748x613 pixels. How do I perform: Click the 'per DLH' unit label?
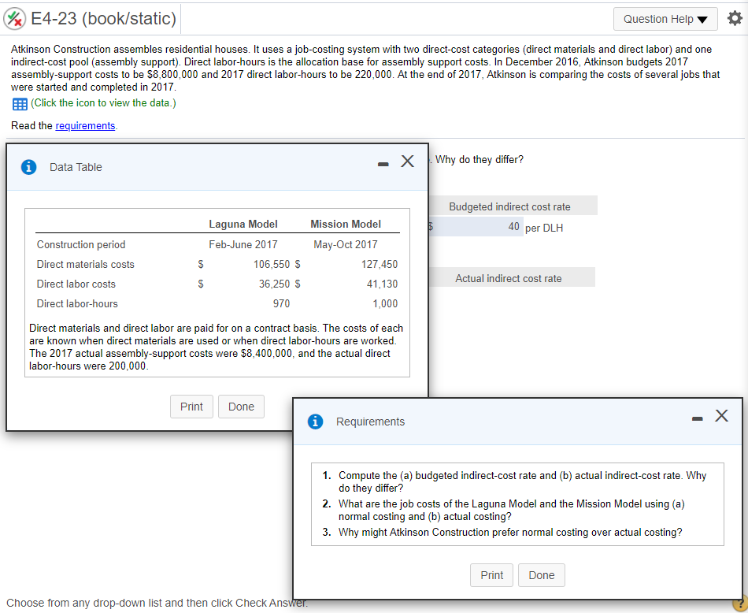(544, 228)
